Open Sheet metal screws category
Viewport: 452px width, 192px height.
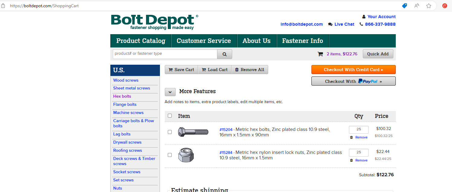pyautogui.click(x=132, y=88)
